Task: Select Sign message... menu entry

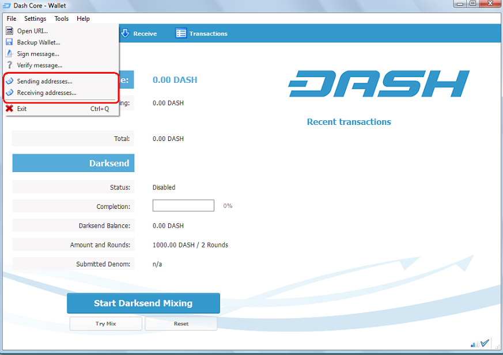Action: coord(61,54)
